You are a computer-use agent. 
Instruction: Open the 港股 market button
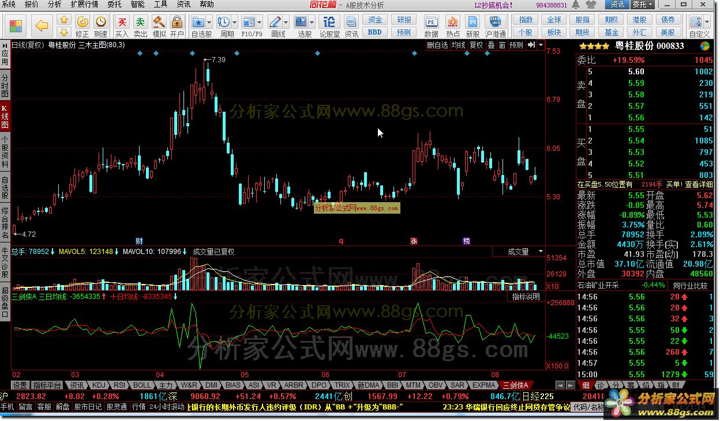pos(640,20)
